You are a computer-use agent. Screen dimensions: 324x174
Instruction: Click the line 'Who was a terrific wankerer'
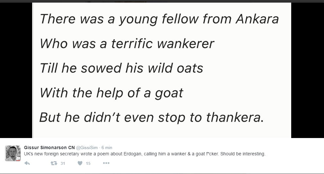127,44
